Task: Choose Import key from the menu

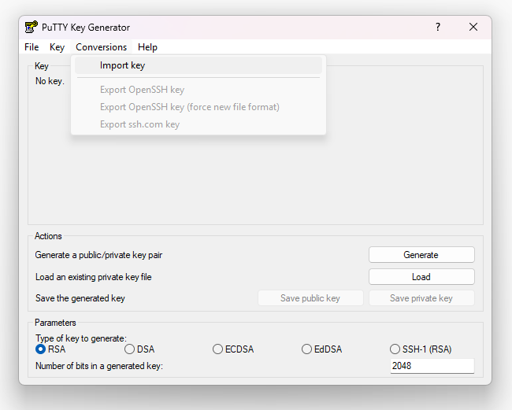Action: (x=122, y=66)
